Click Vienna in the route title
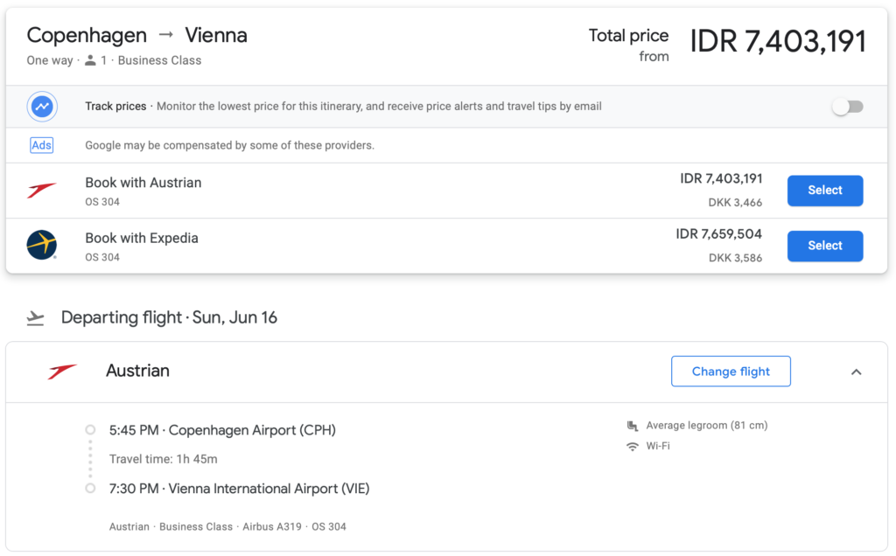The width and height of the screenshot is (896, 556). tap(216, 35)
